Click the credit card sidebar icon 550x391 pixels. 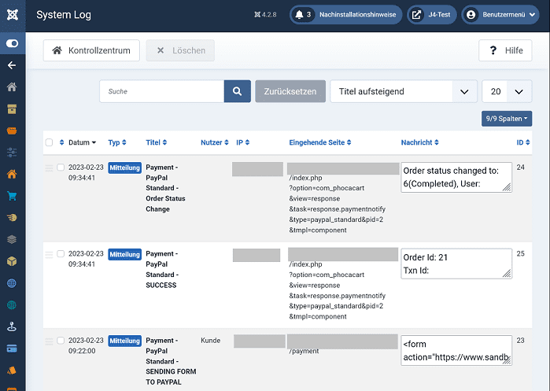[13, 348]
